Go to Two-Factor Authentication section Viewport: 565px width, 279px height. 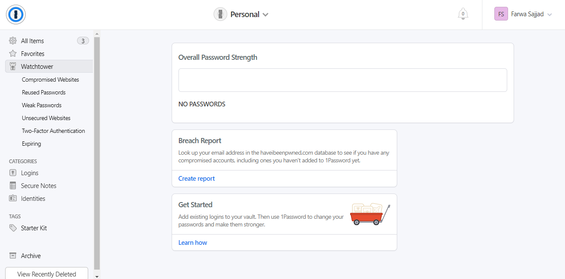(54, 131)
